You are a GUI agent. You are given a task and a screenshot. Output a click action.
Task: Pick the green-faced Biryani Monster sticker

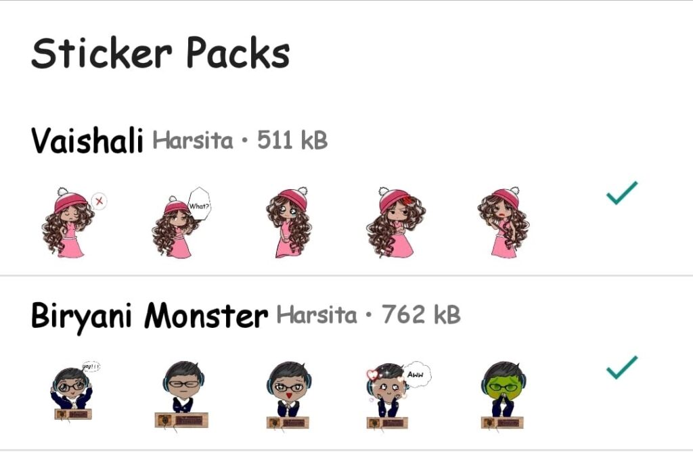[x=504, y=394]
